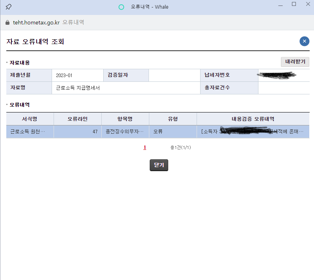Maximize the Whale browser window
Screen dimensions: 314x280
[x=294, y=4]
